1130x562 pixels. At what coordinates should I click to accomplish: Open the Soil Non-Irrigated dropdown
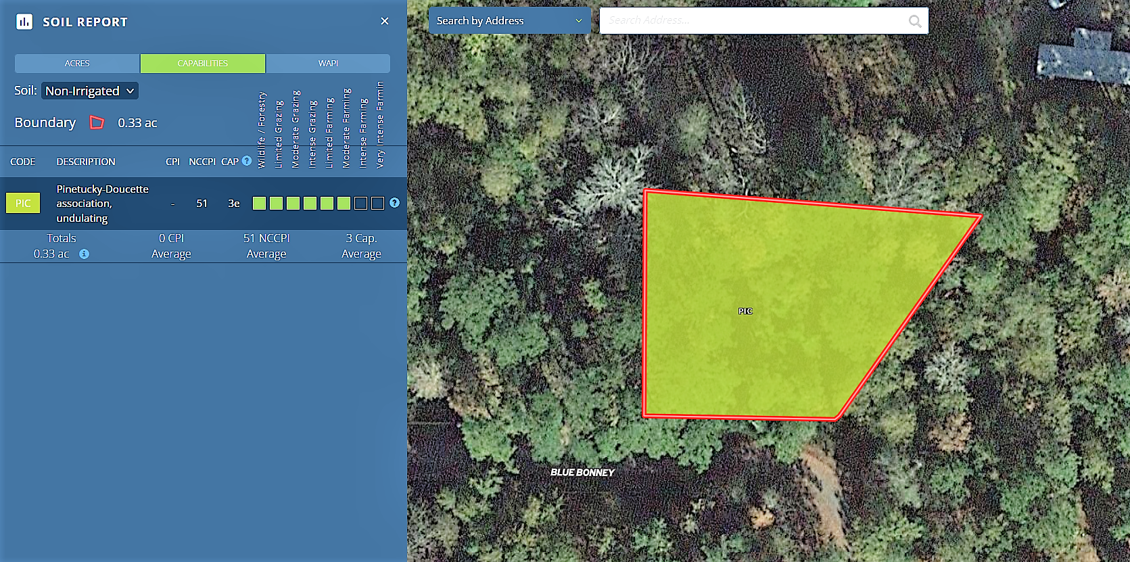[x=90, y=91]
